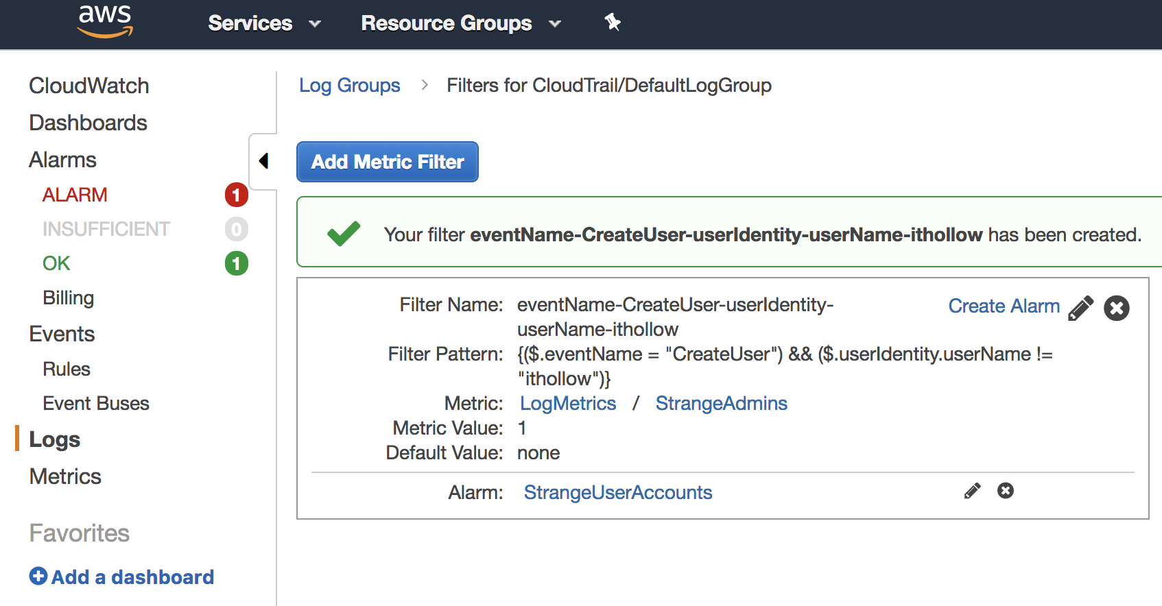
Task: Open the StrangeAdmins metric link
Action: pyautogui.click(x=721, y=403)
